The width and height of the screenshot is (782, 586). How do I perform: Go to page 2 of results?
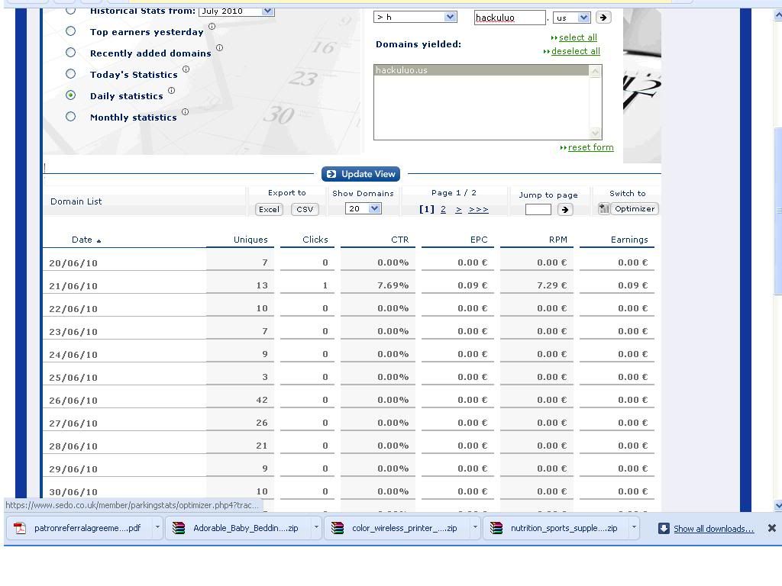coord(443,210)
